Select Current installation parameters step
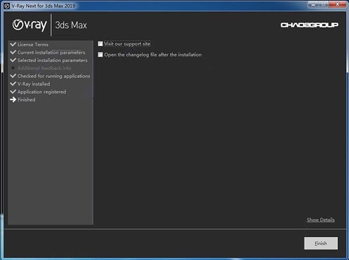 click(51, 52)
